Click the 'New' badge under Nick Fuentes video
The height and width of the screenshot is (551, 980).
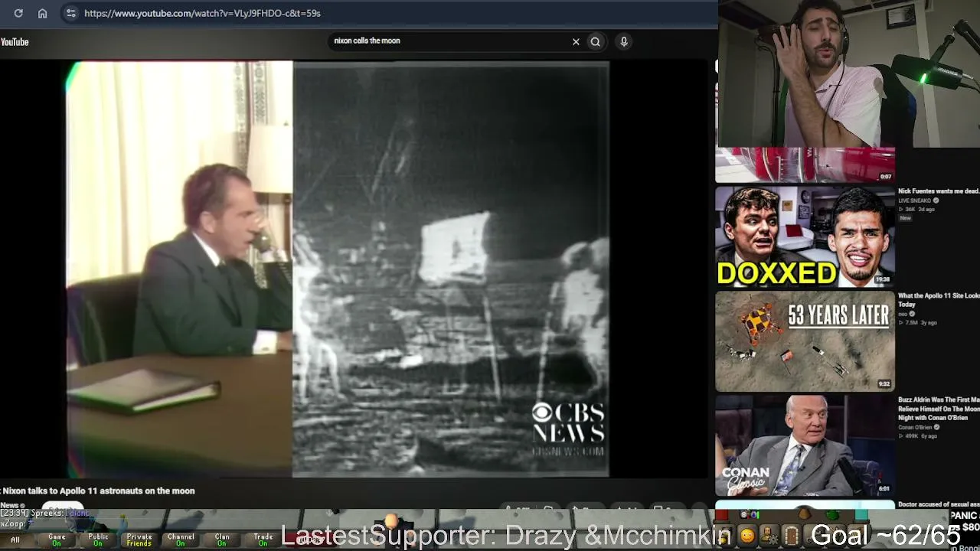pyautogui.click(x=905, y=218)
